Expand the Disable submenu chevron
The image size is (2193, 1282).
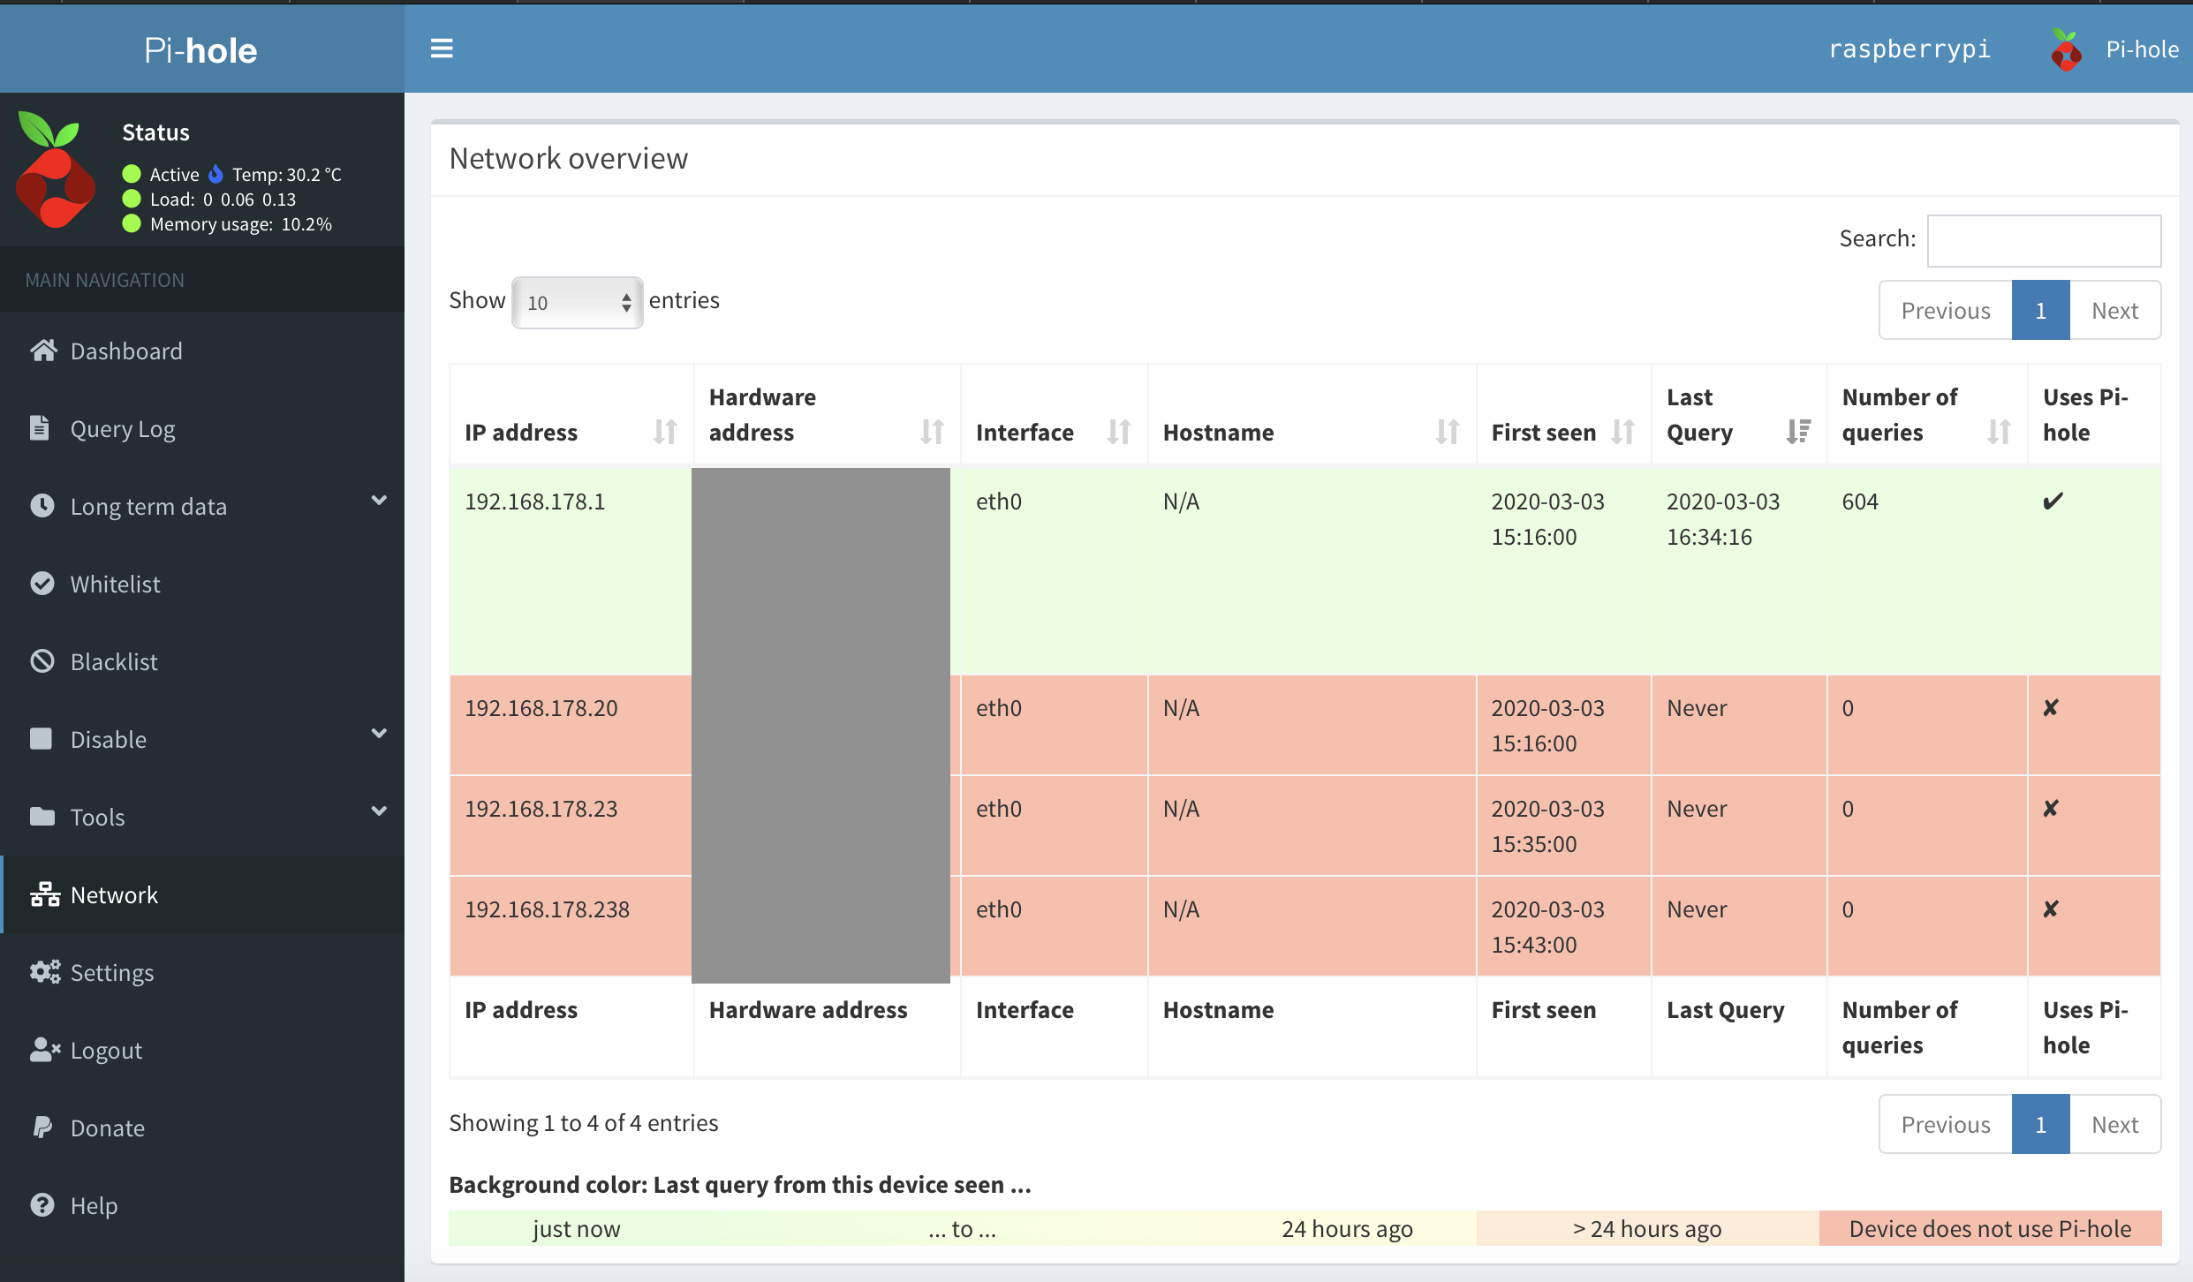[379, 734]
